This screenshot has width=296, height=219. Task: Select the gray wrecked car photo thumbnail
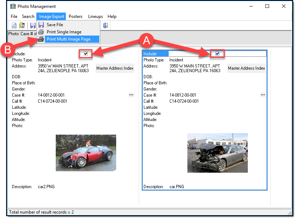217,153
